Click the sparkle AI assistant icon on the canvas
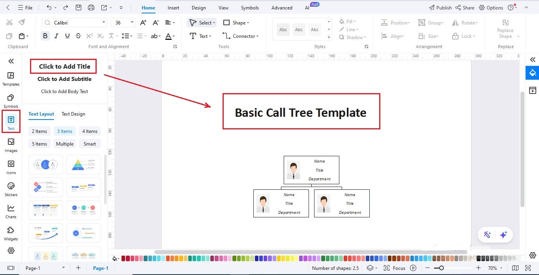 (503, 235)
